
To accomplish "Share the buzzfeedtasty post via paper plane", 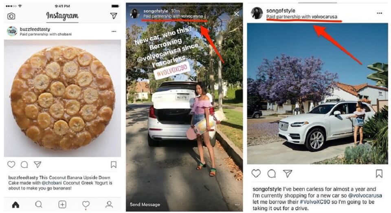I will click(37, 164).
